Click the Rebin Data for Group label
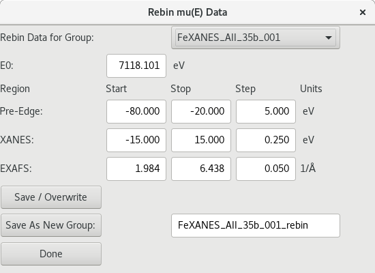Screen dimensions: 375x273 [x=47, y=38]
